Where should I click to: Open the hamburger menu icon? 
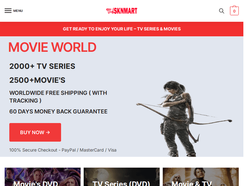pos(8,11)
